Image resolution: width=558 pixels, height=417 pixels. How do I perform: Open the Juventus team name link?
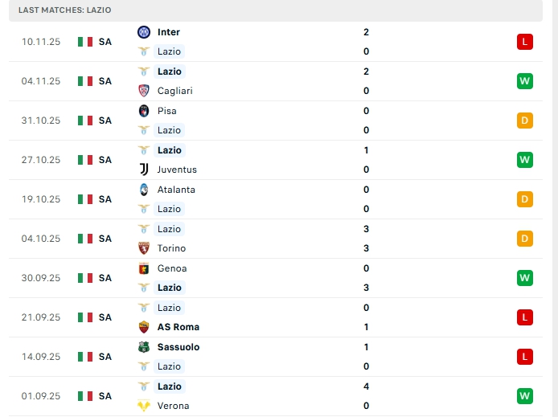click(177, 170)
